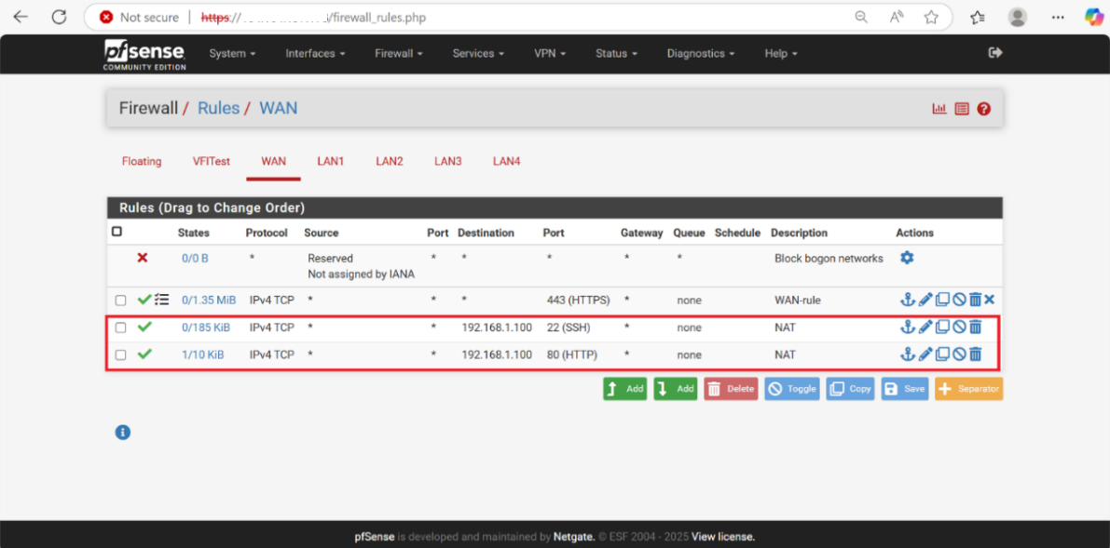Copy the WAN-rule using its copy icon
Image resolution: width=1110 pixels, height=548 pixels.
pos(942,300)
